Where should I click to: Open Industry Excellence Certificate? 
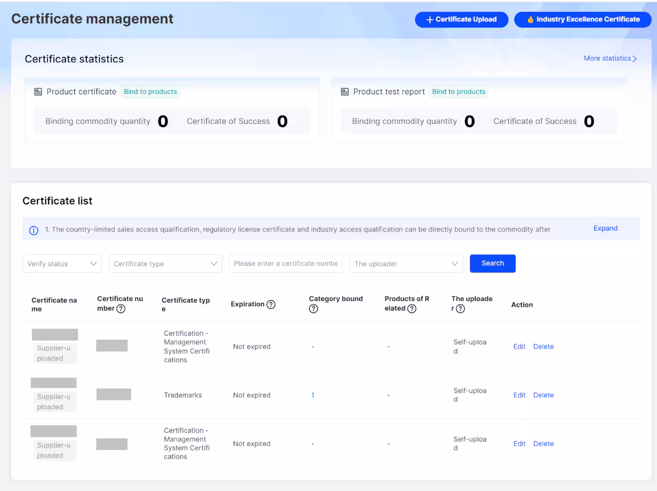pos(582,20)
